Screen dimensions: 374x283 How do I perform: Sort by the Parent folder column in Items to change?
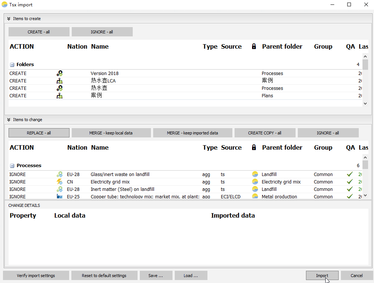point(282,147)
